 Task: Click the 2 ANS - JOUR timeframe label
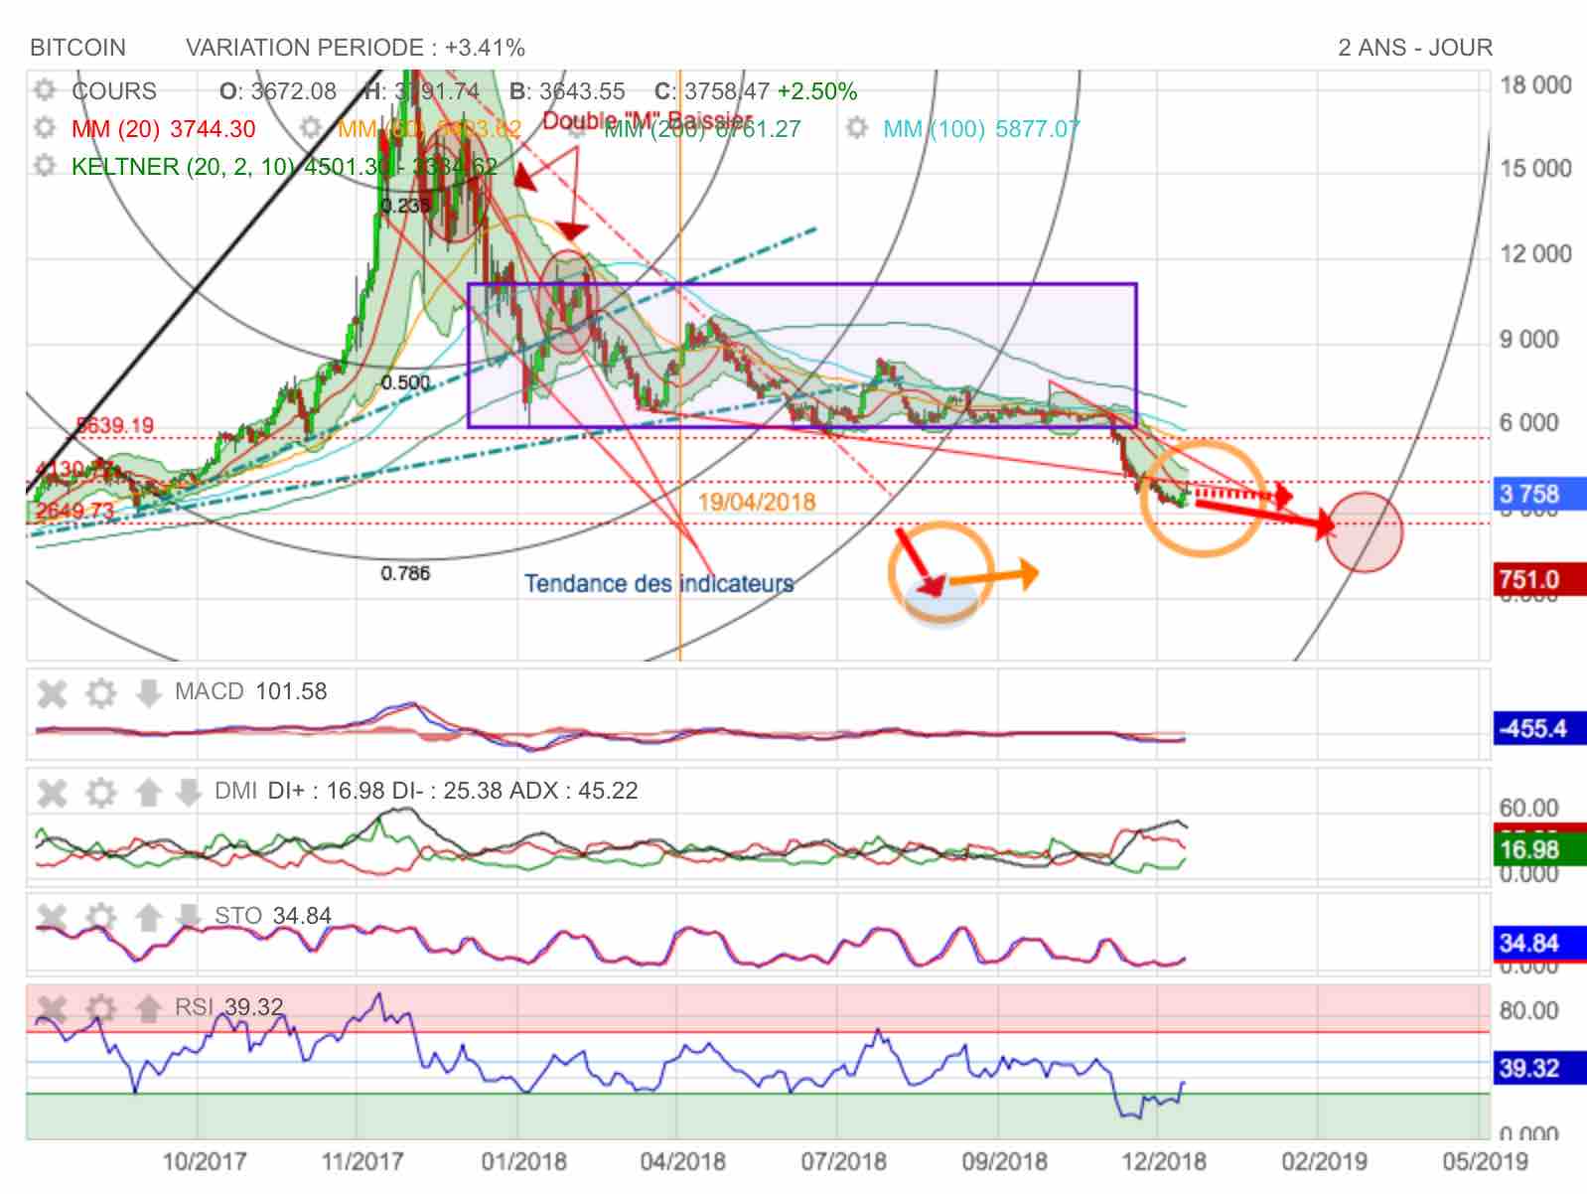click(x=1415, y=48)
